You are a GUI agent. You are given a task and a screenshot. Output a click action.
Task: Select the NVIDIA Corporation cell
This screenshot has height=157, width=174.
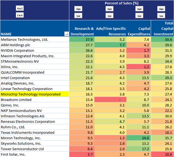click(34, 50)
